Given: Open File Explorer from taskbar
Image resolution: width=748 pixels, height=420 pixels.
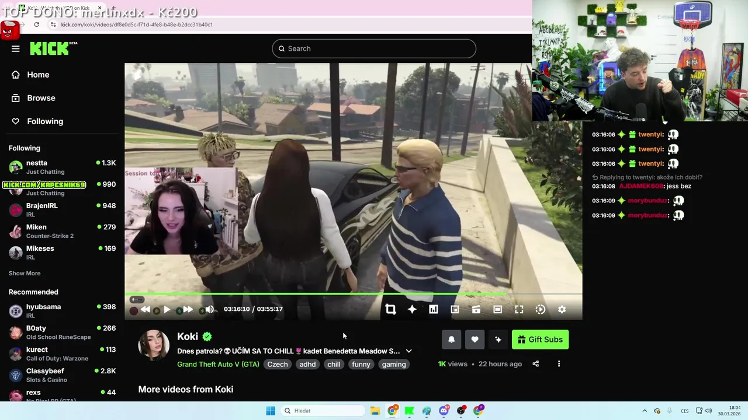Looking at the screenshot, I should [375, 411].
